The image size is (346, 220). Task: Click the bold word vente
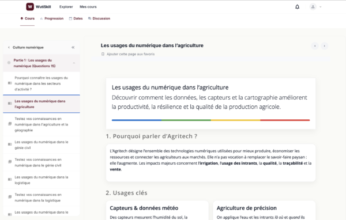(x=115, y=169)
